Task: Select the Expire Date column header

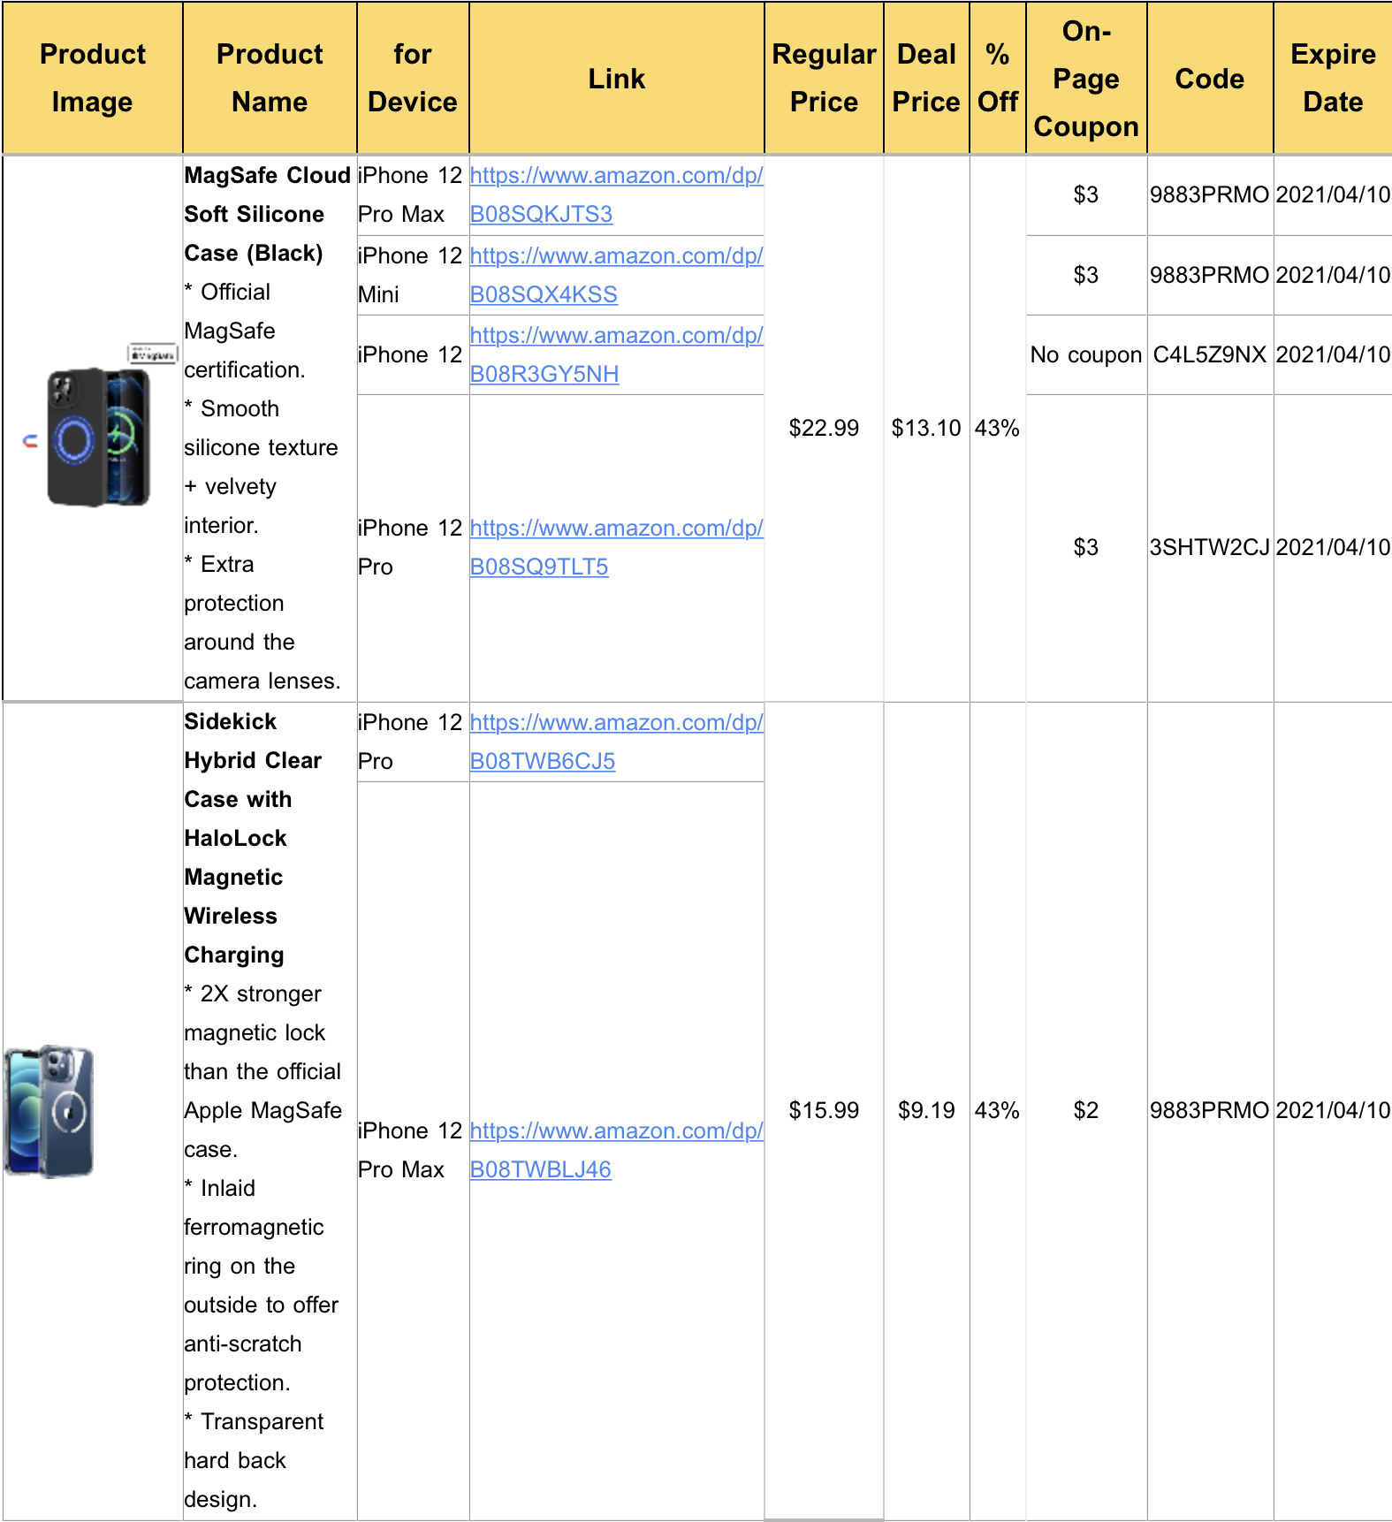Action: (x=1333, y=78)
